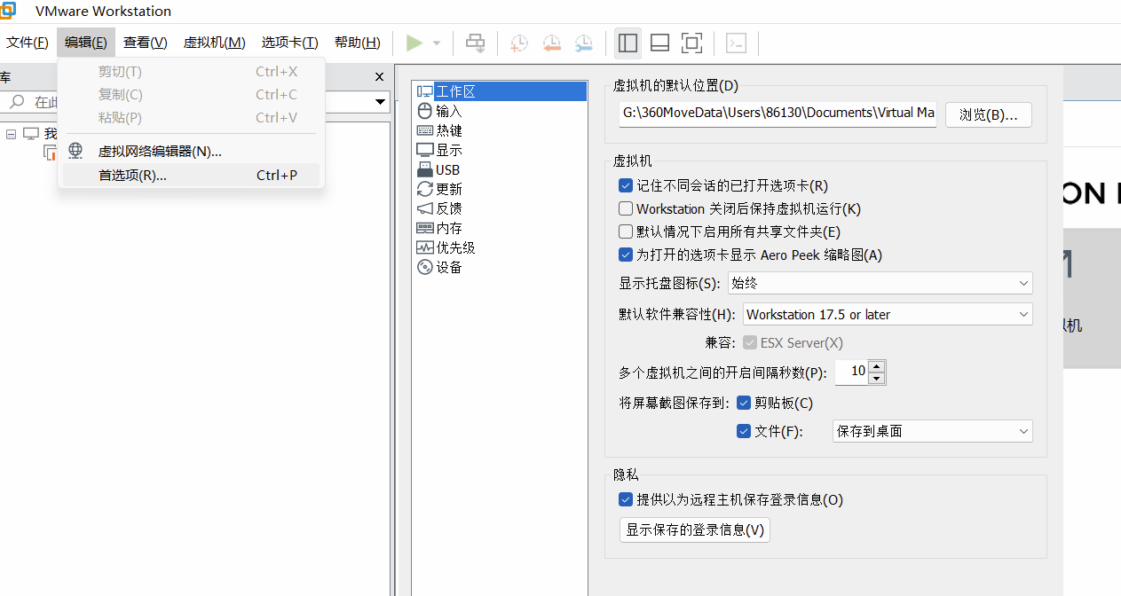Viewport: 1121px width, 596px height.
Task: Choose 首选项(R)... menu entry
Action: 191,175
